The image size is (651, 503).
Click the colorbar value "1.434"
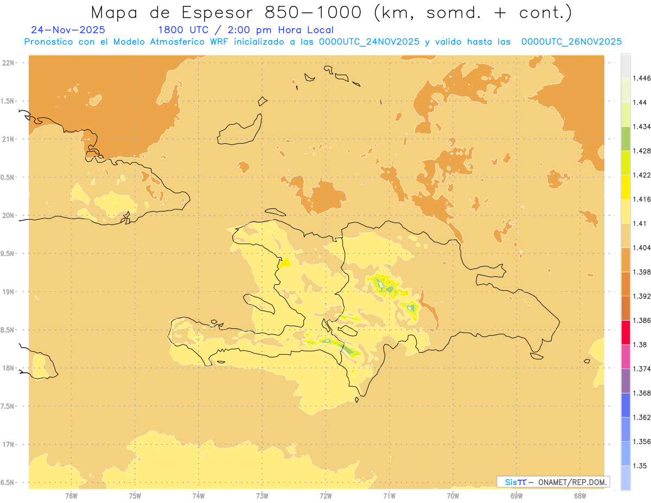tap(642, 126)
